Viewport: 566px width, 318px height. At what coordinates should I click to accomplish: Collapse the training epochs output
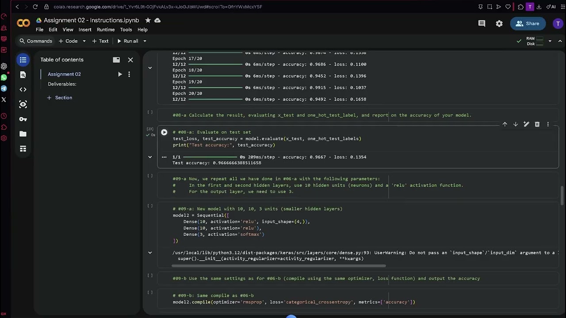tap(150, 68)
